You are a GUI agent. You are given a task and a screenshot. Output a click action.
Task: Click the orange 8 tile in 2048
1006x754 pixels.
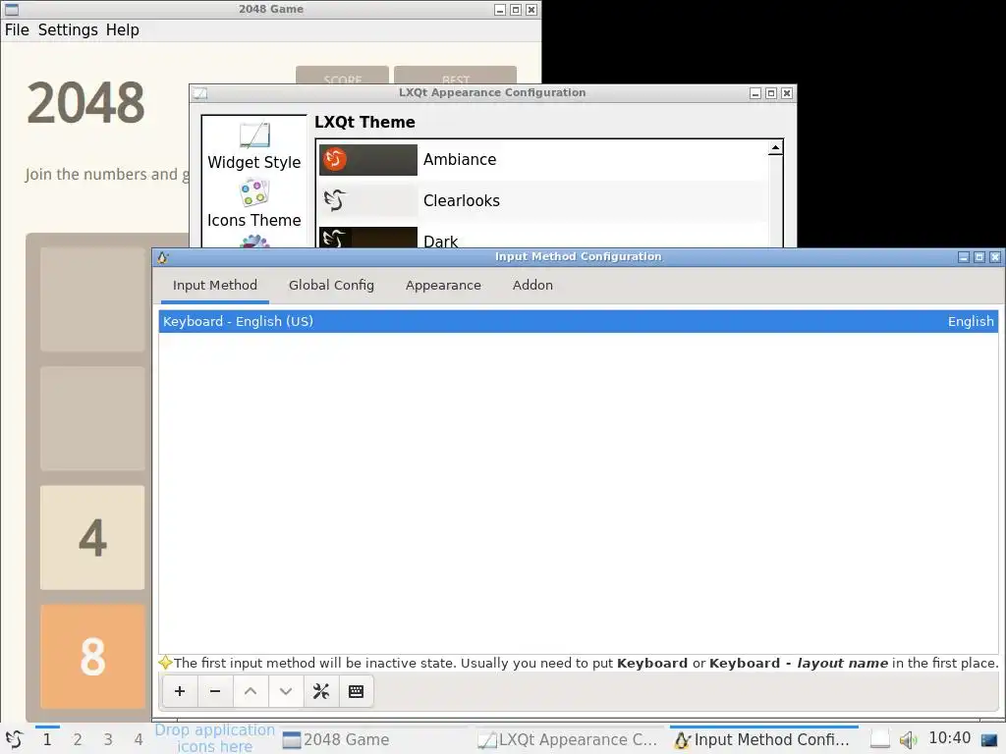tap(92, 656)
